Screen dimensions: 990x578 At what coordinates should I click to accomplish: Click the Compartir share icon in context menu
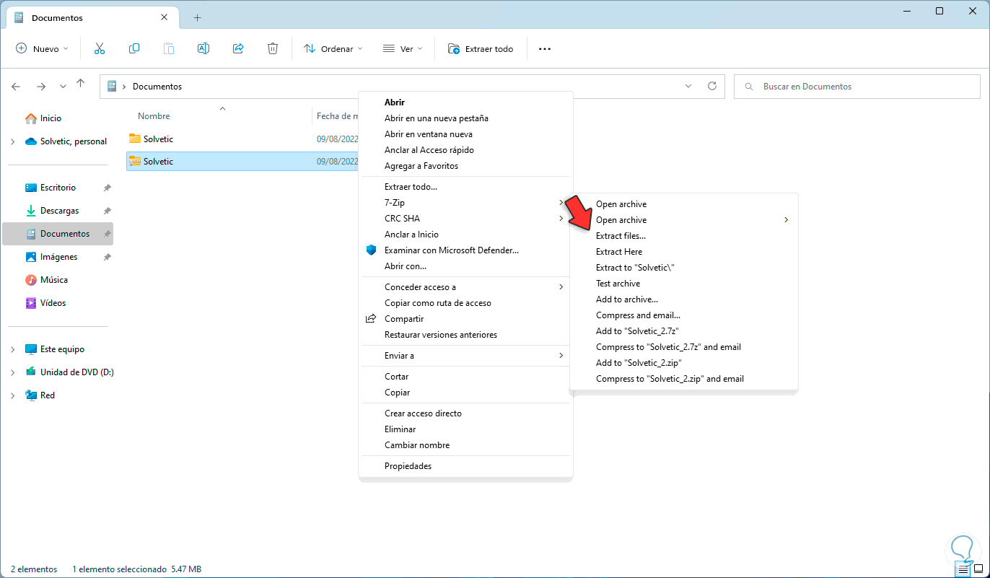coord(371,319)
